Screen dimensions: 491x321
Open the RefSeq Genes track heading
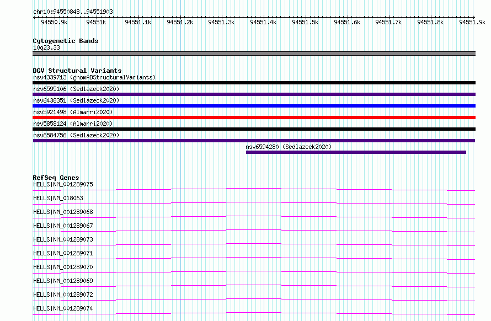tap(56, 178)
